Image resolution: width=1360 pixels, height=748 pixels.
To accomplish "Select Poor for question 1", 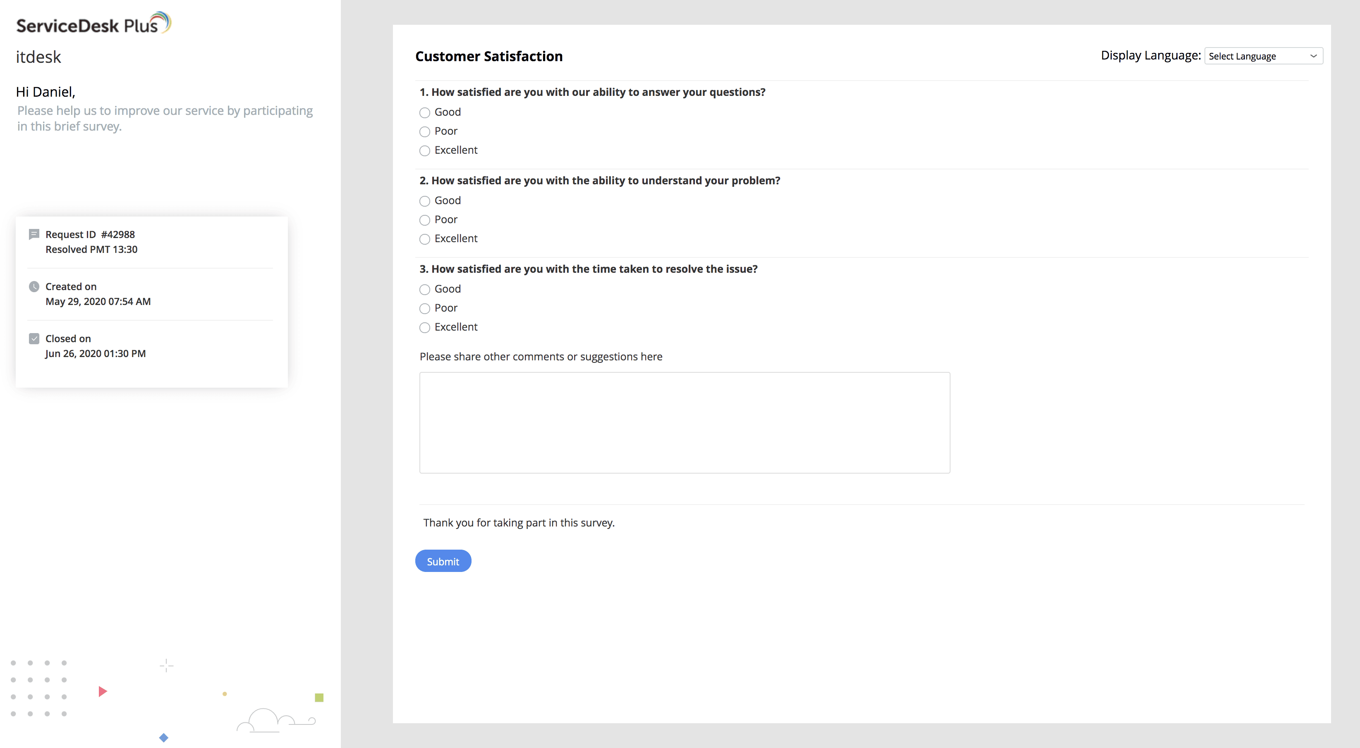I will pos(424,131).
